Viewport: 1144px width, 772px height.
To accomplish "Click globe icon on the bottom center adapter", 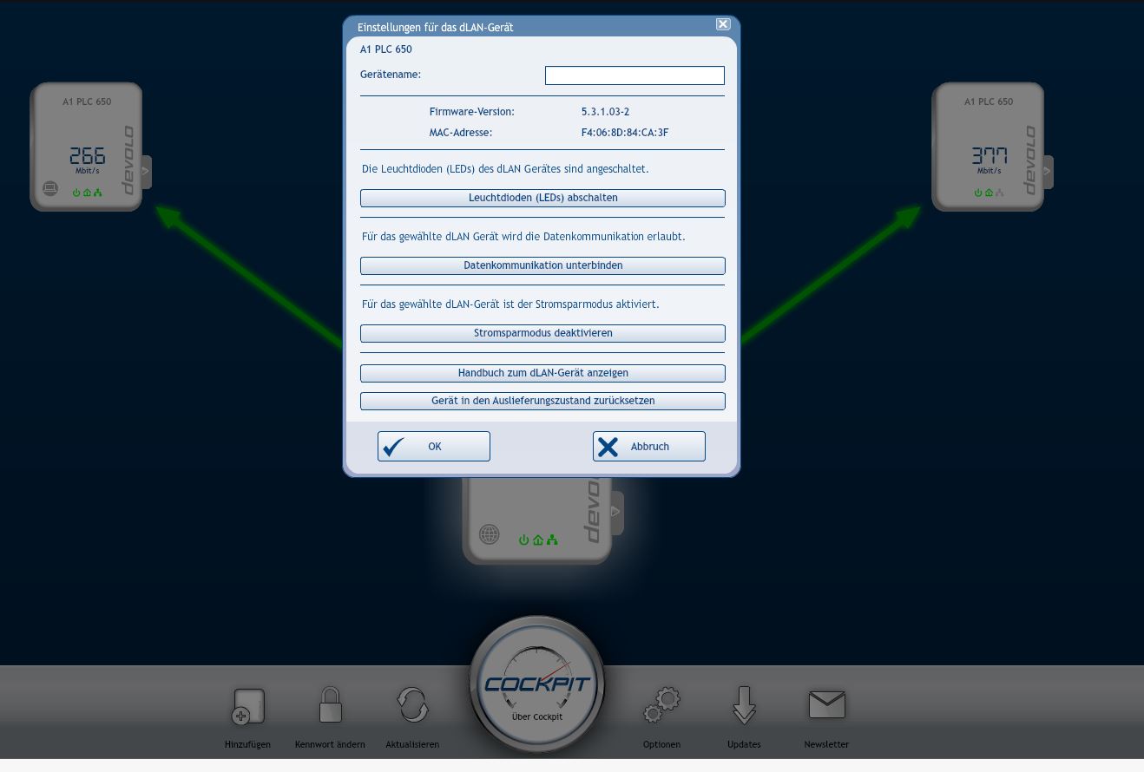I will tap(490, 535).
